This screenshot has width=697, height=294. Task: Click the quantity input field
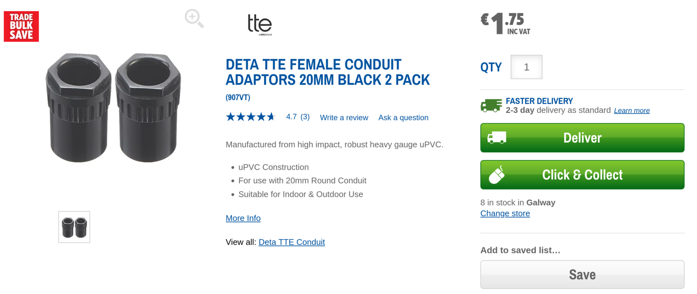tap(526, 67)
